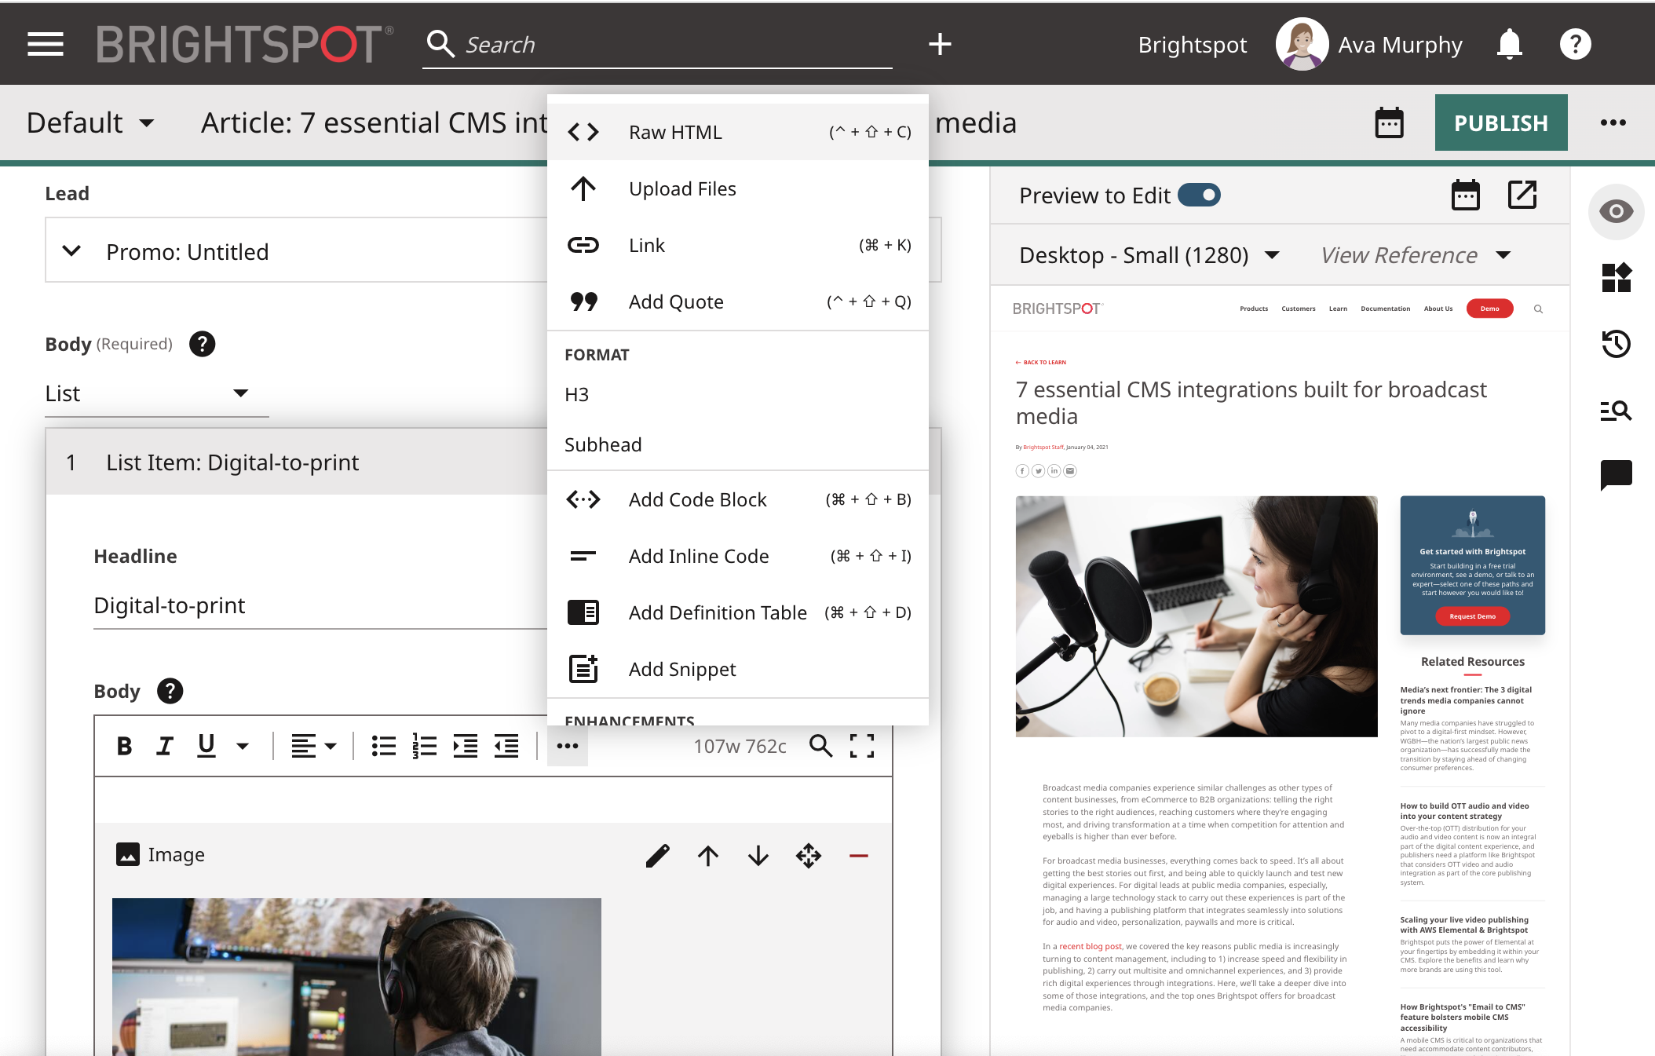Open the List body type dropdown
The height and width of the screenshot is (1056, 1655).
pyautogui.click(x=156, y=393)
